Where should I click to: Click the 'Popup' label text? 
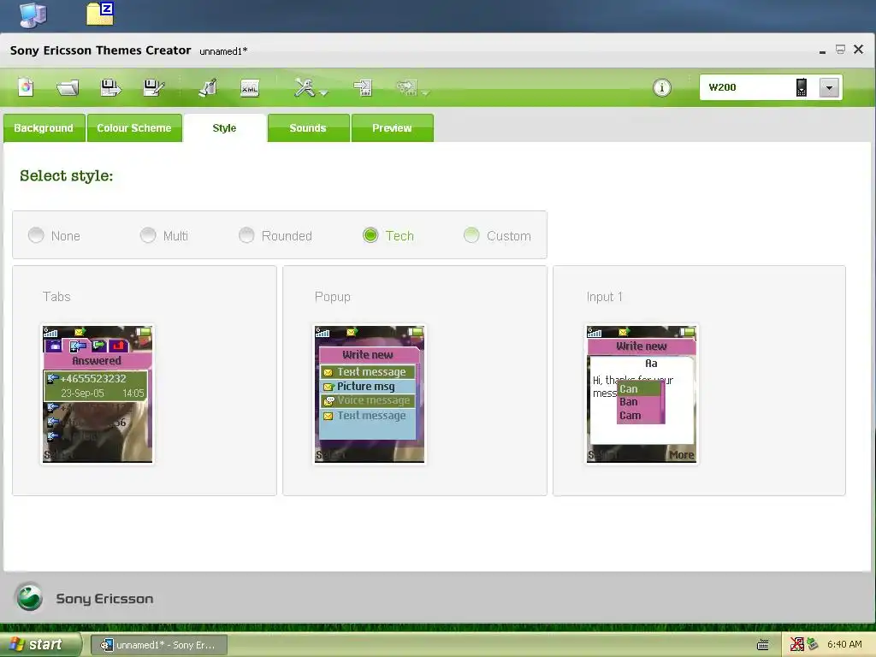tap(333, 297)
